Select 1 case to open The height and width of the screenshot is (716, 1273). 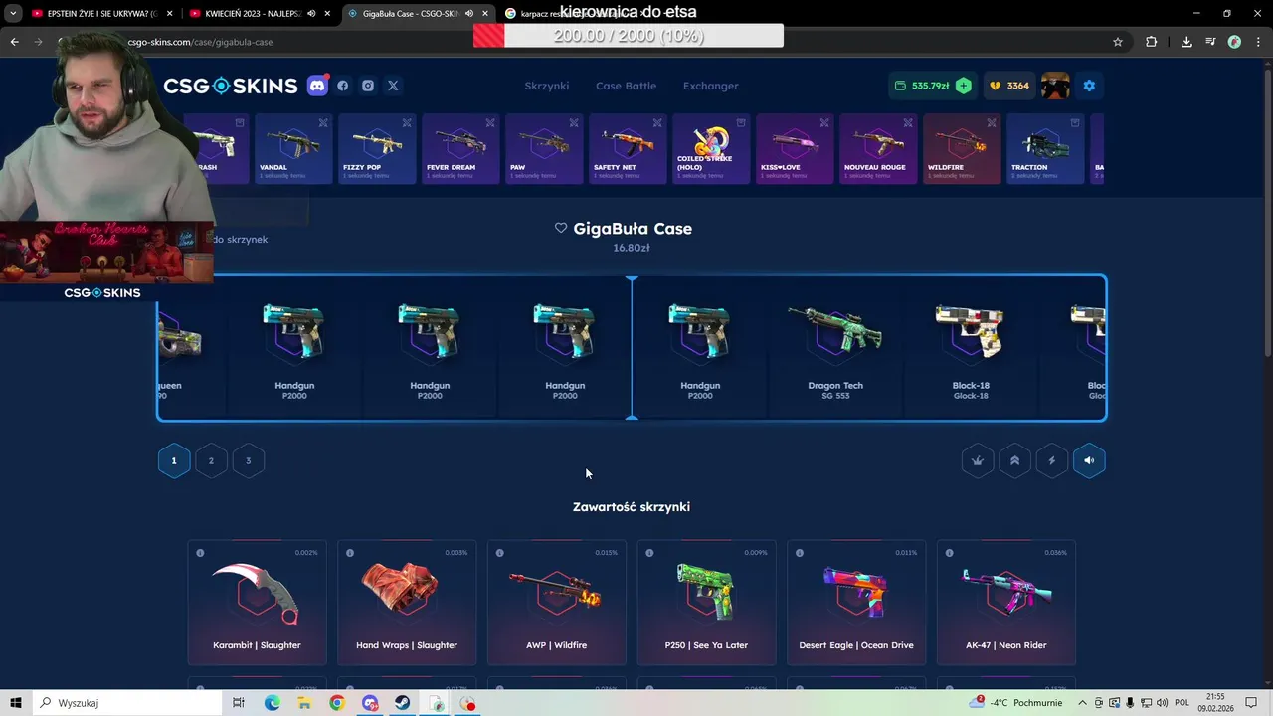click(174, 460)
